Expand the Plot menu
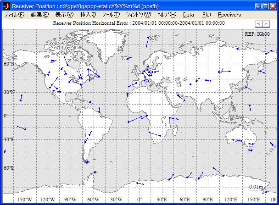This screenshot has height=205, width=279. pos(206,15)
